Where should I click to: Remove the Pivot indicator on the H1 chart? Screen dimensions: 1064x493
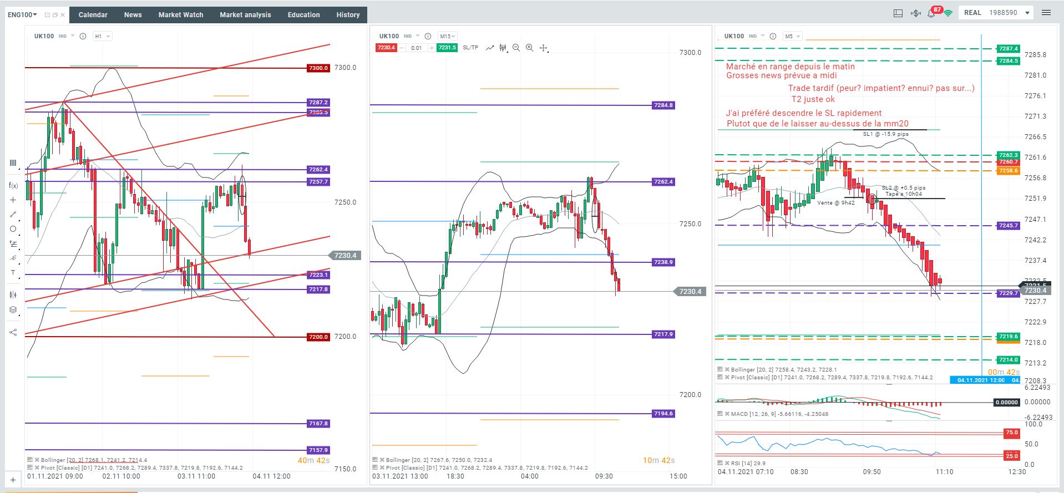37,468
